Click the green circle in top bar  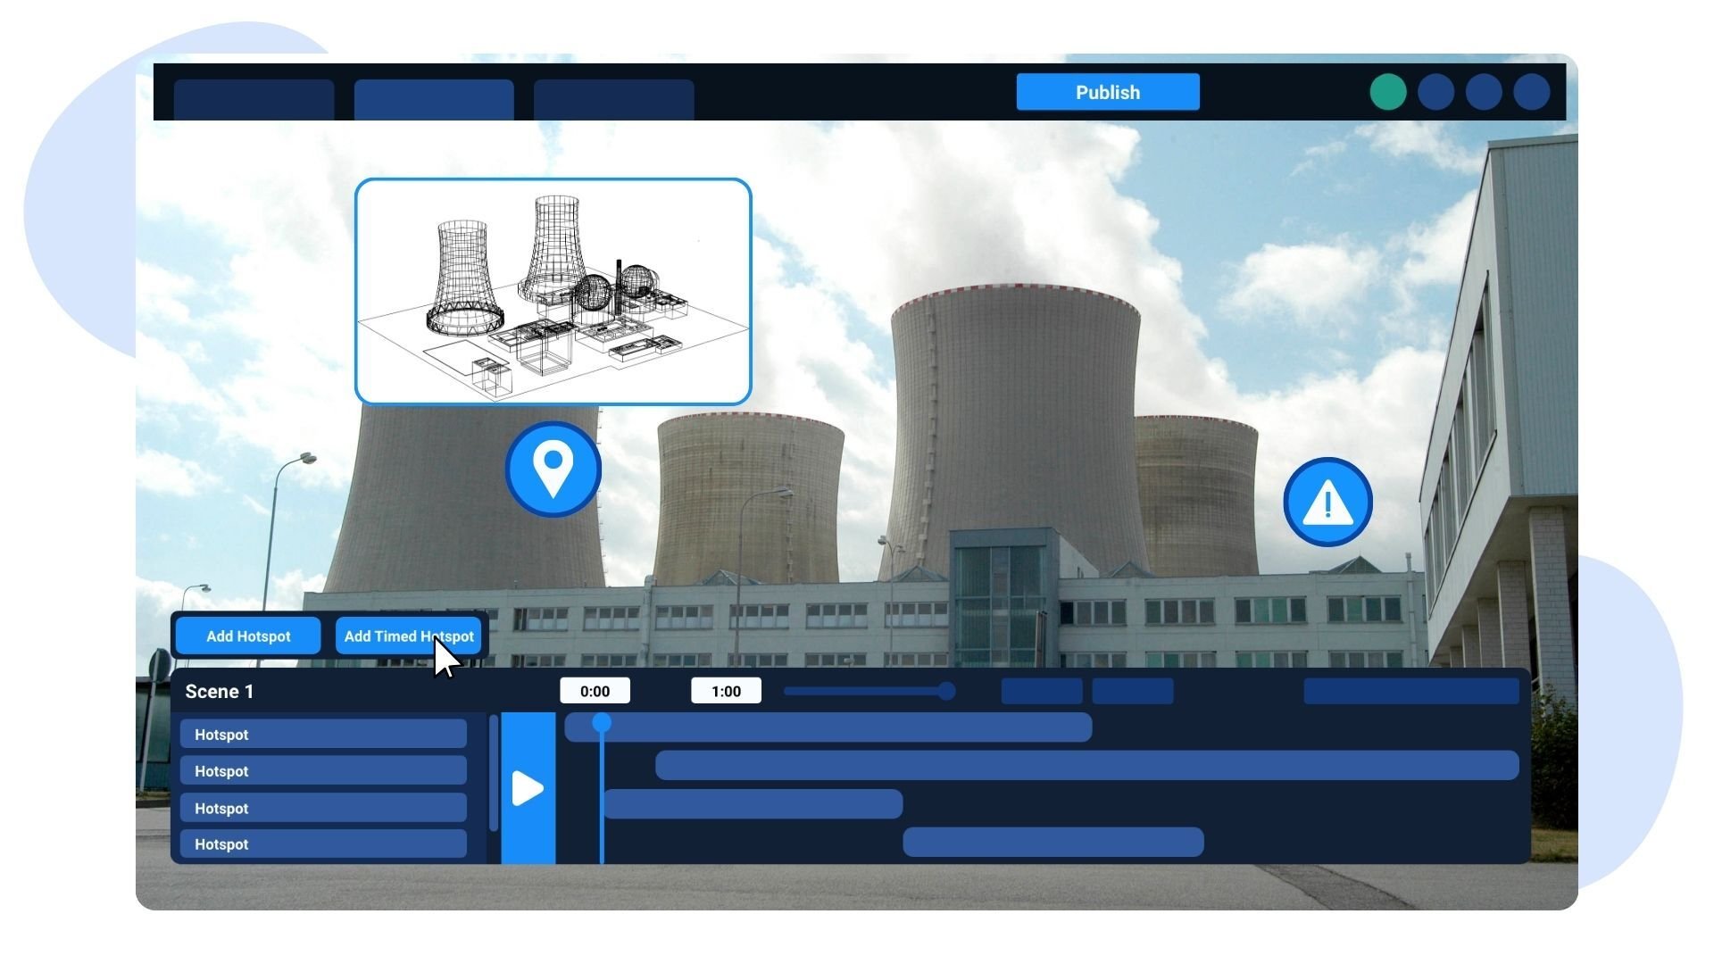(1388, 92)
